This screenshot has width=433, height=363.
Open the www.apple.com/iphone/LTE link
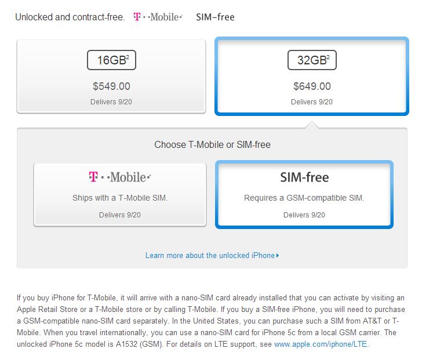(x=321, y=344)
